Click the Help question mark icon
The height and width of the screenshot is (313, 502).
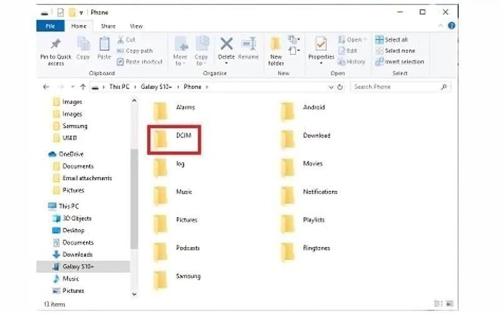452,26
